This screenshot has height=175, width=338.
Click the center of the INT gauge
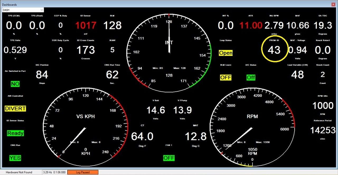pos(169,51)
